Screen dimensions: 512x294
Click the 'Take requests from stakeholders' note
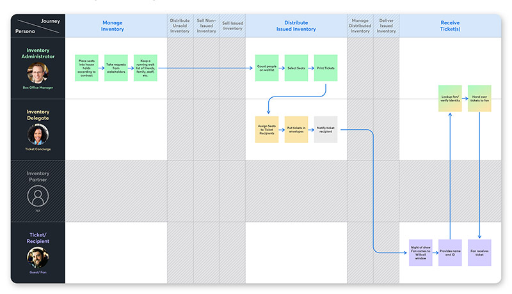tap(116, 68)
